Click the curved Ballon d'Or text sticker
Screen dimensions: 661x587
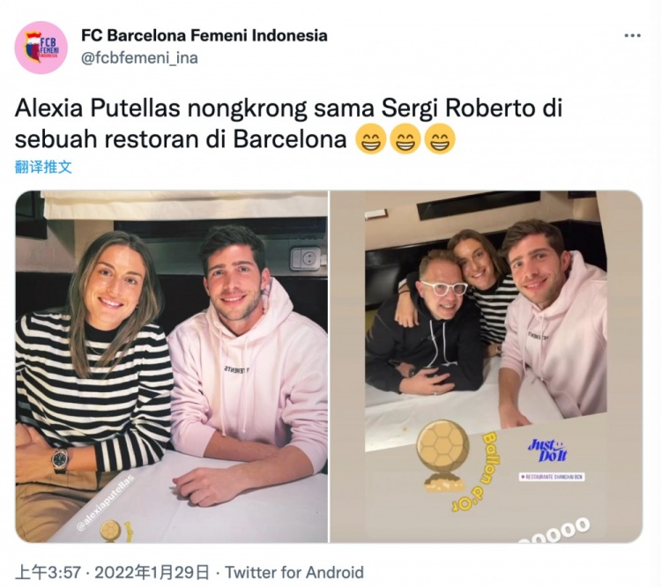[x=474, y=470]
